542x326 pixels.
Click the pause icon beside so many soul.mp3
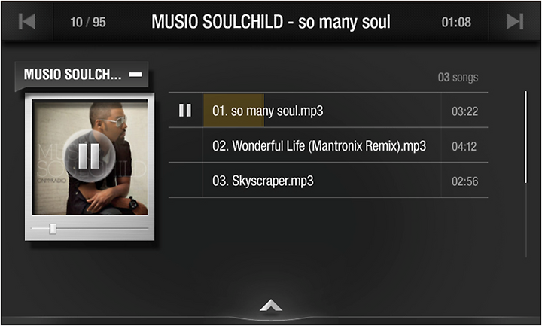pyautogui.click(x=185, y=111)
